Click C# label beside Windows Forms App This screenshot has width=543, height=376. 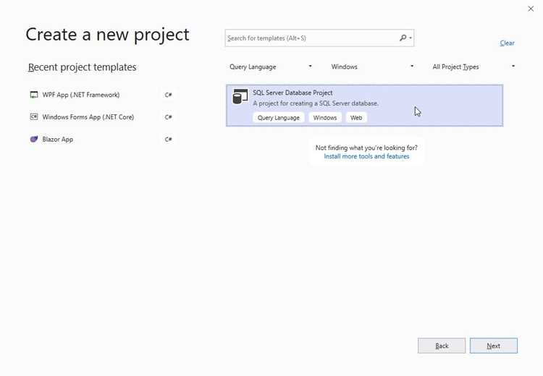click(168, 117)
